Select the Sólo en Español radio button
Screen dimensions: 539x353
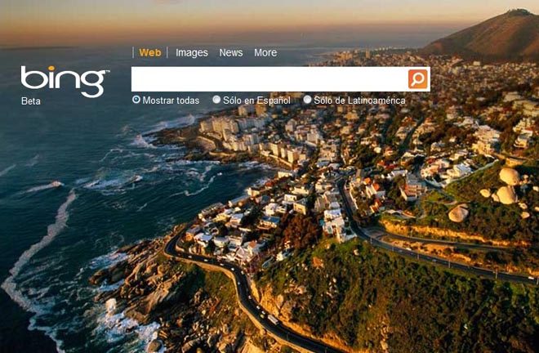coord(216,100)
